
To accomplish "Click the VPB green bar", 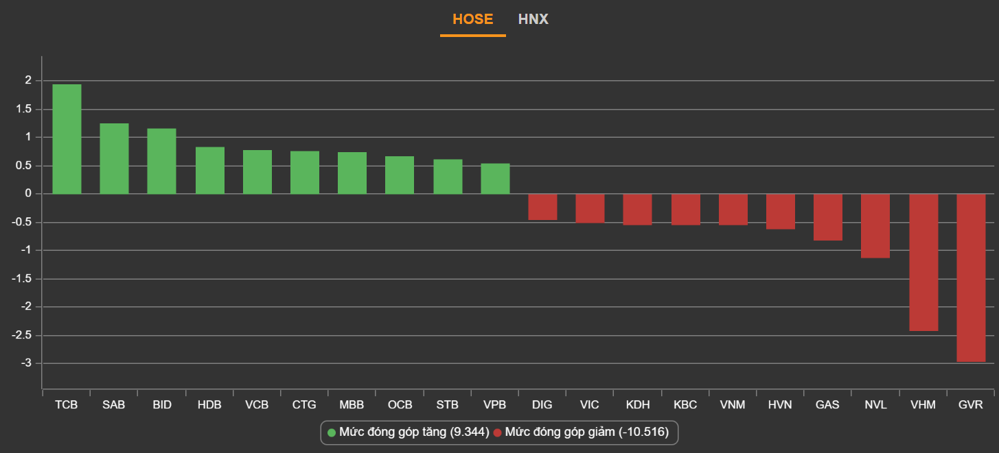I will click(495, 178).
